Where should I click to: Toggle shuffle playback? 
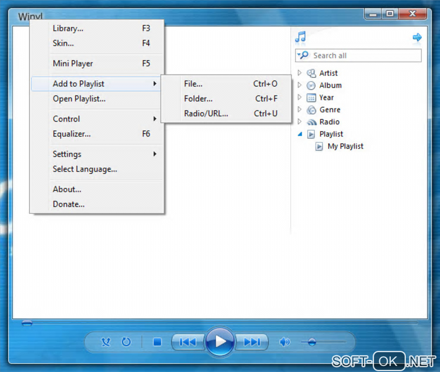pyautogui.click(x=106, y=342)
